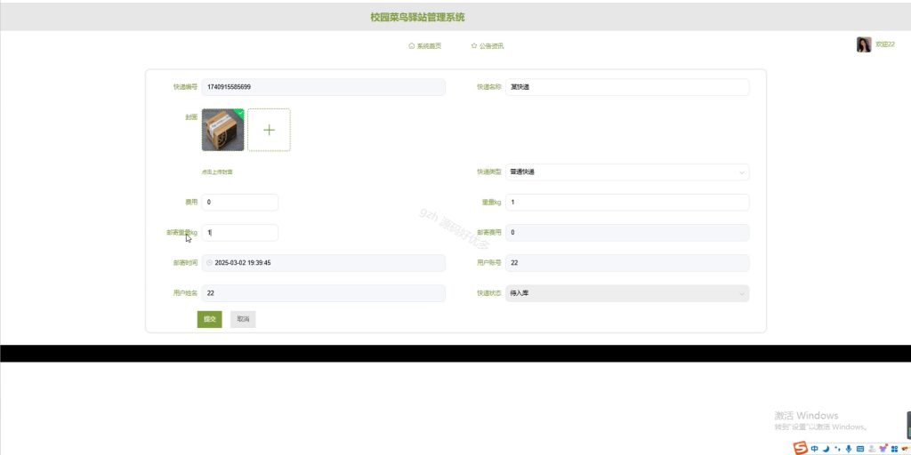The height and width of the screenshot is (455, 911).
Task: Click the 用户账号 field
Action: click(x=627, y=263)
